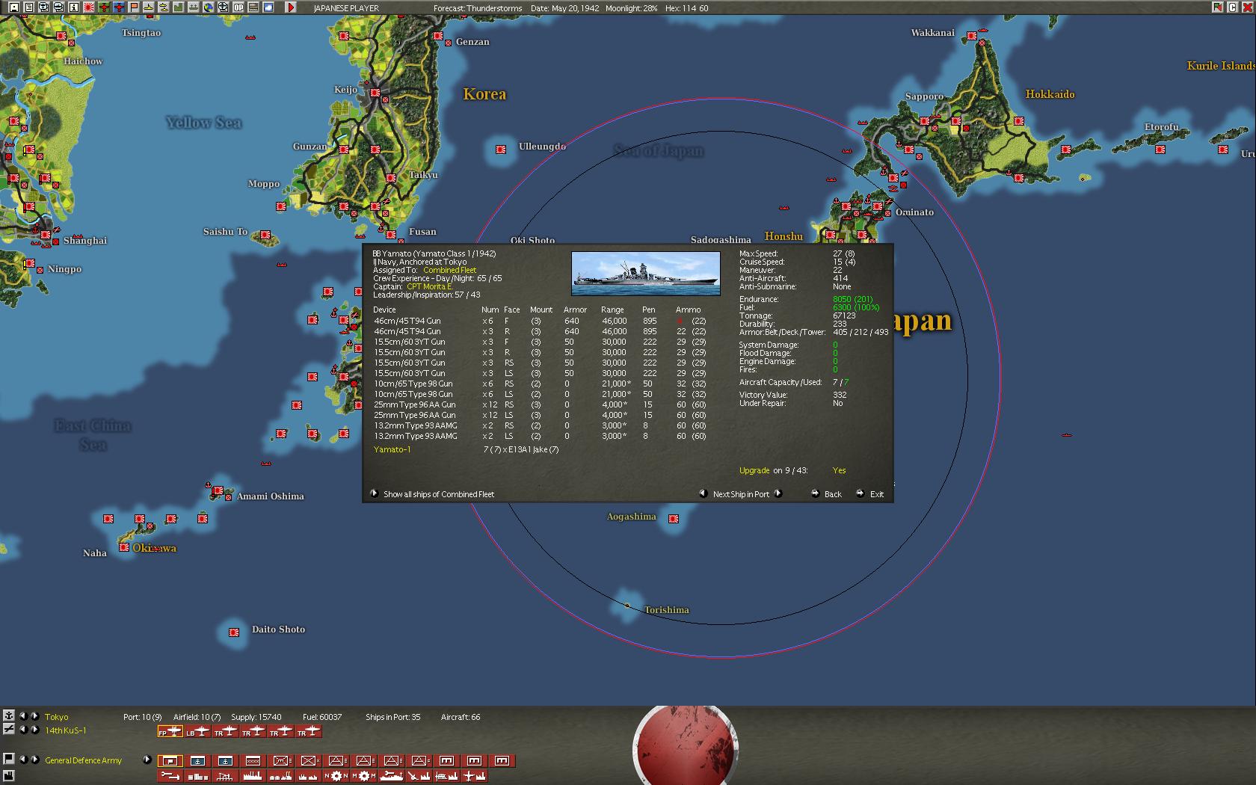Toggle the Upgrade setting from Yes
The height and width of the screenshot is (785, 1256).
838,470
